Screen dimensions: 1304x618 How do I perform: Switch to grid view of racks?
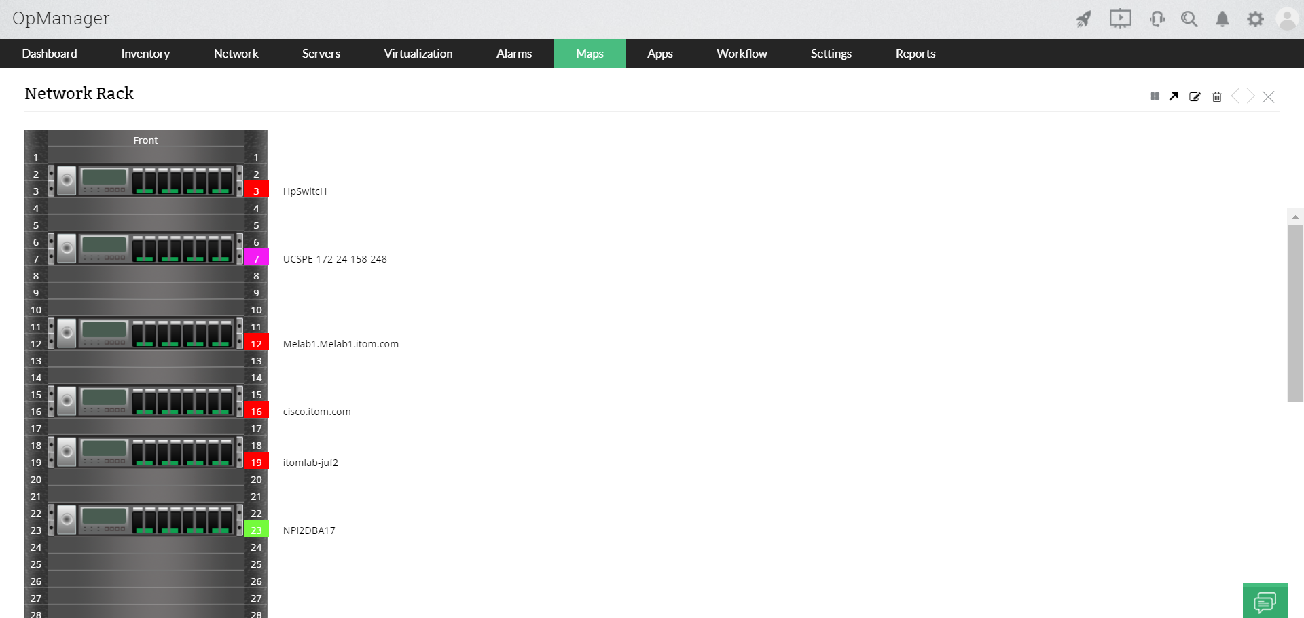[x=1154, y=96]
